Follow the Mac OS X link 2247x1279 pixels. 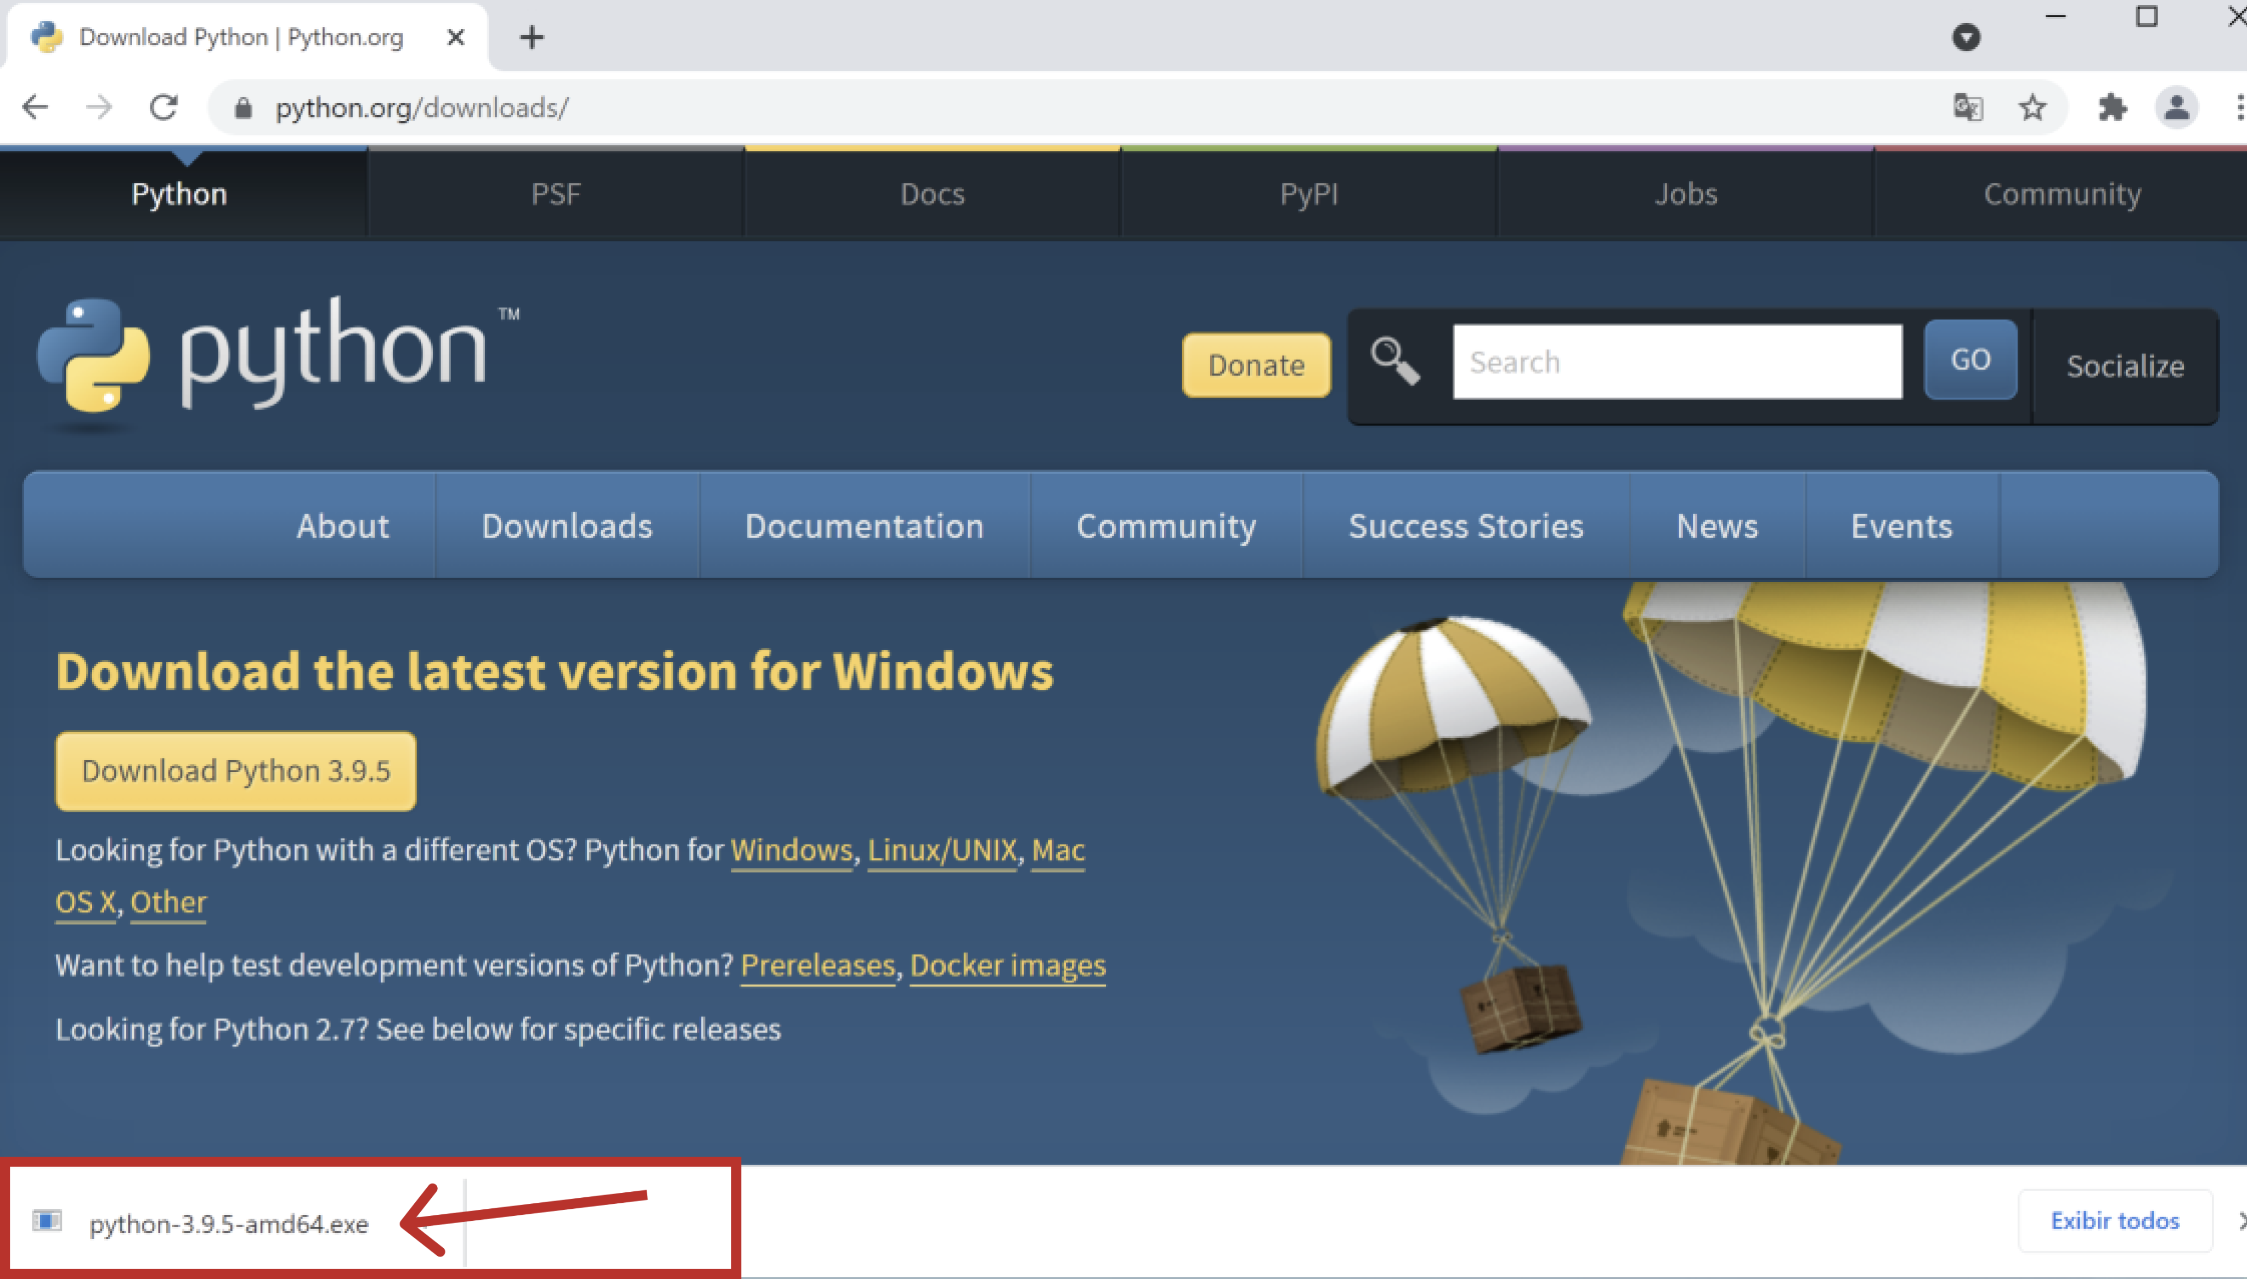tap(1058, 850)
